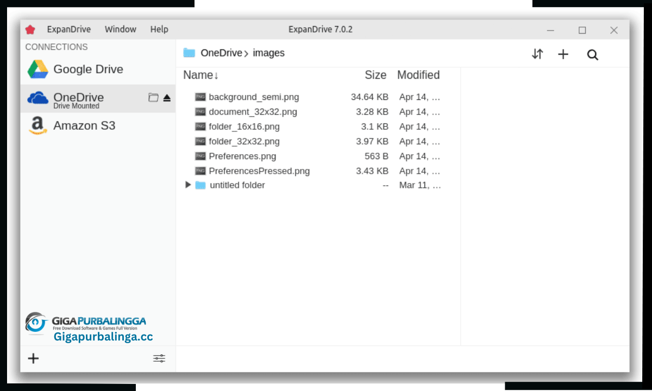Click the red ExpanDrive app logo icon
Image resolution: width=652 pixels, height=391 pixels.
click(30, 29)
